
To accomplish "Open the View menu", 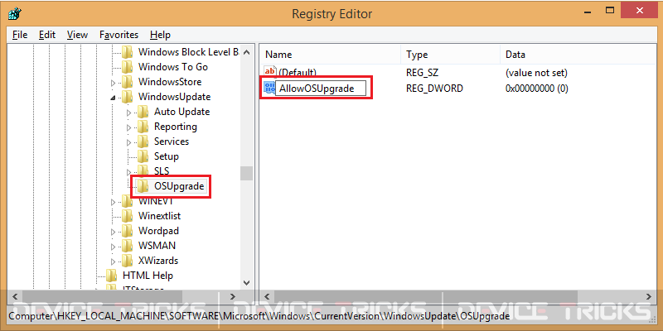I will pos(77,35).
